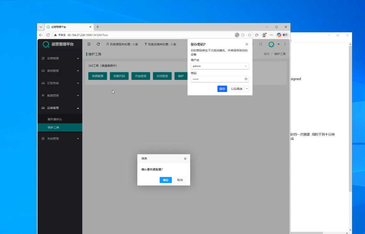
Task: Click the sidebar collapse menu icon
Action: (89, 44)
